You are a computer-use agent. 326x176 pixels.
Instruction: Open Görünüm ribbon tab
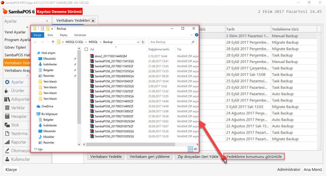pyautogui.click(x=80, y=35)
